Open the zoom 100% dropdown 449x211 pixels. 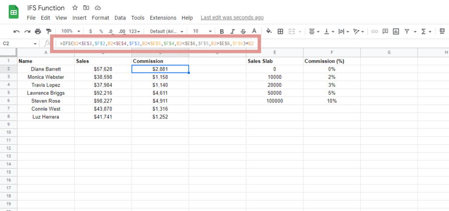(71, 31)
